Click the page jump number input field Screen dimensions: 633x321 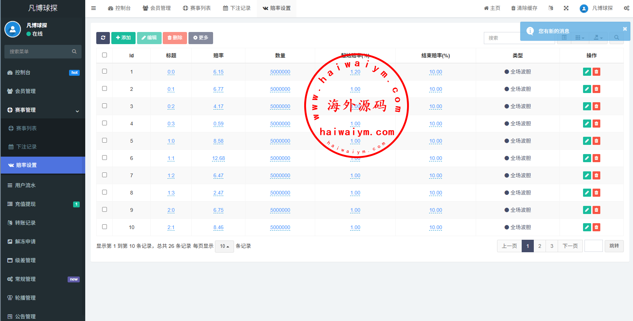(593, 246)
